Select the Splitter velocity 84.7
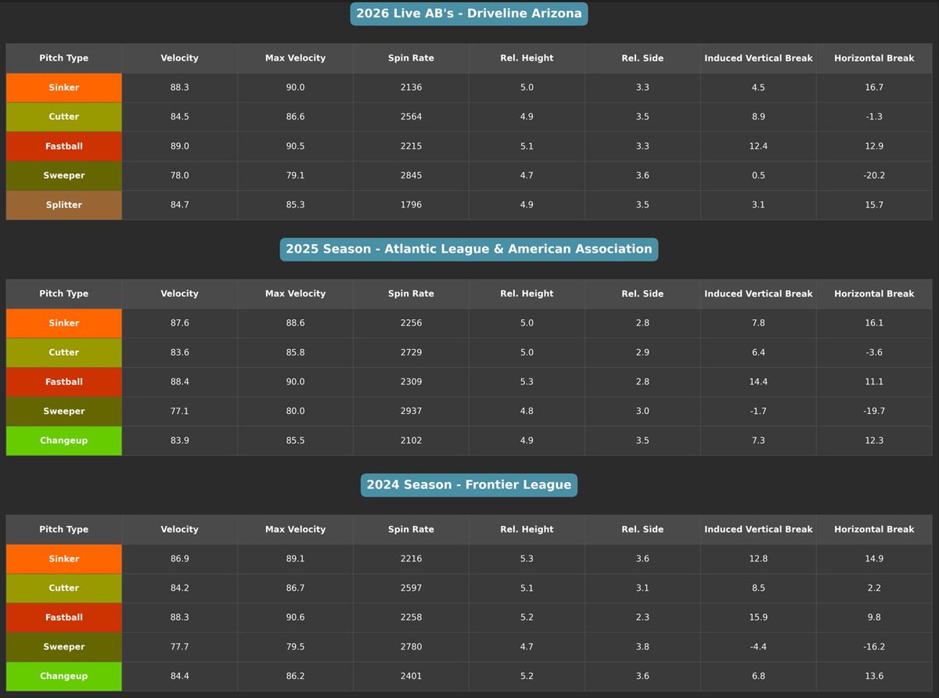The width and height of the screenshot is (939, 698). [x=180, y=205]
